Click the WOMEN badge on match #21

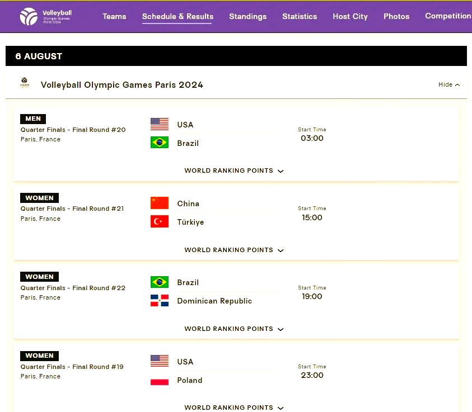coord(39,198)
